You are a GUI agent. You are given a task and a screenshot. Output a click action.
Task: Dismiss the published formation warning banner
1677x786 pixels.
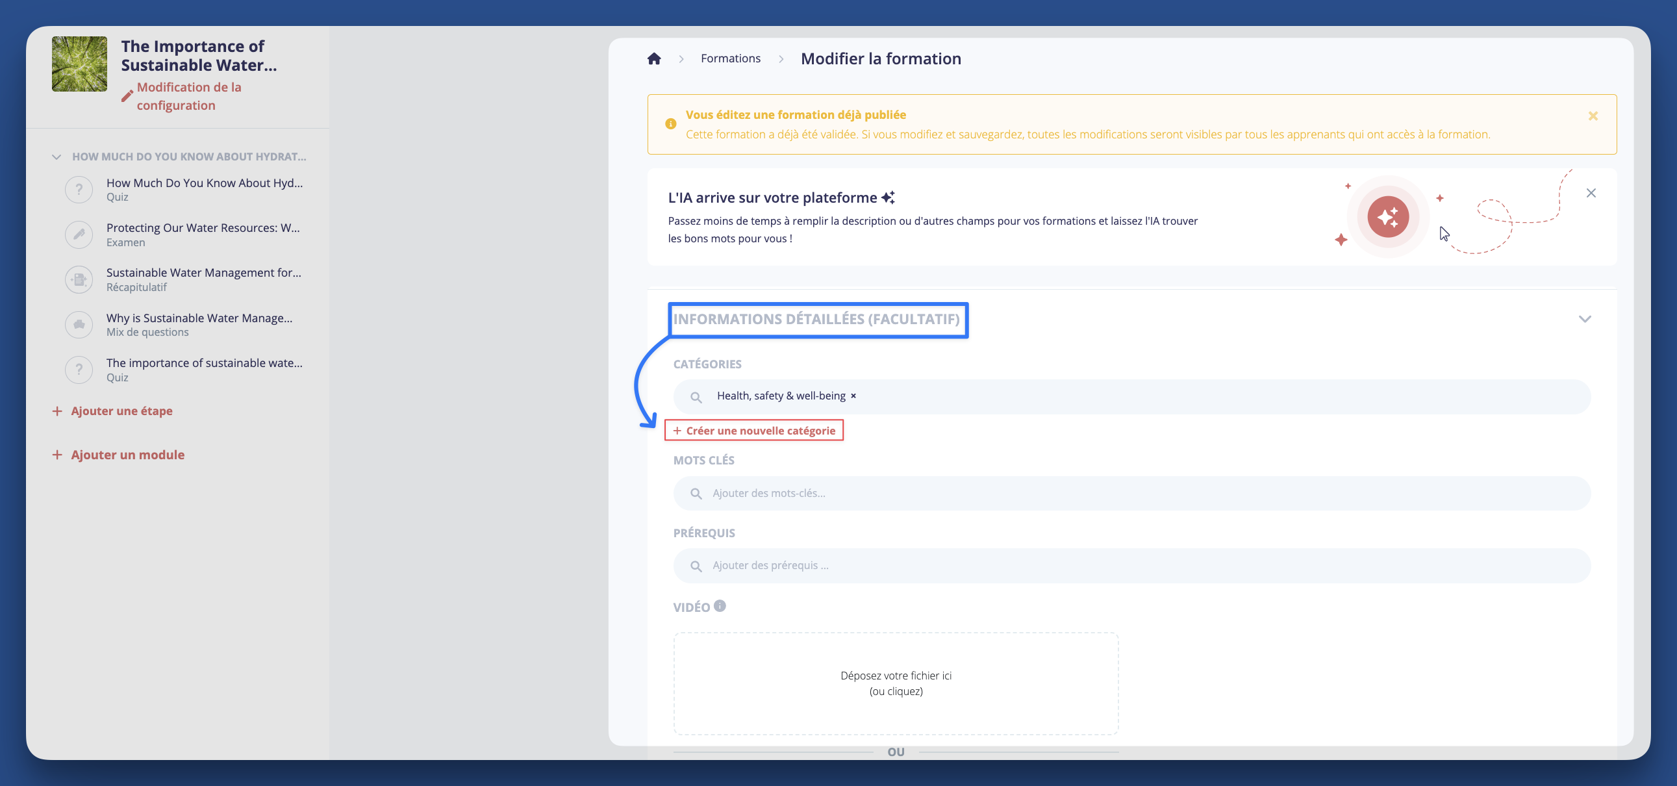point(1593,116)
